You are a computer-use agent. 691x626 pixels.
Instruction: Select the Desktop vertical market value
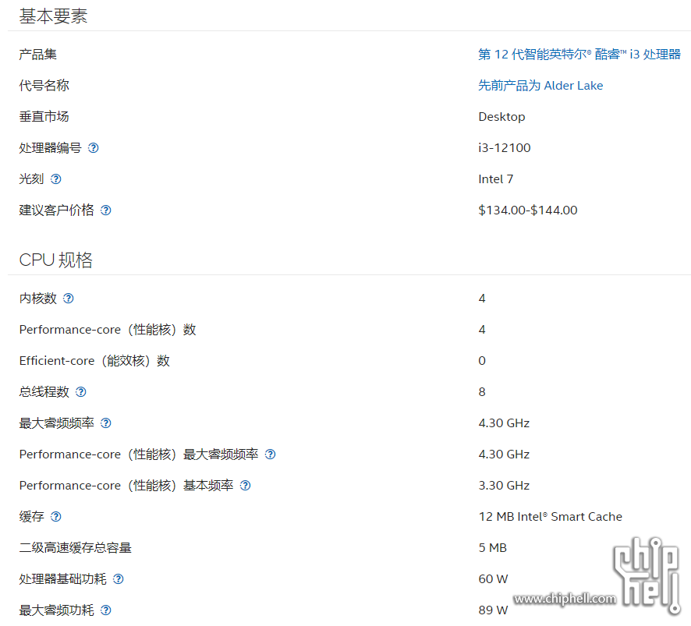click(x=502, y=117)
